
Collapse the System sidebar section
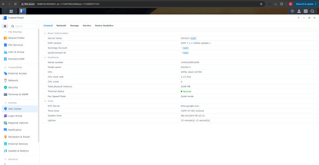[5, 103]
